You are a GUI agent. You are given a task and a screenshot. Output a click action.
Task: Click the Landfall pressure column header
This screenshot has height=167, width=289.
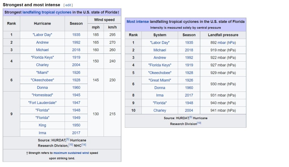(223, 35)
